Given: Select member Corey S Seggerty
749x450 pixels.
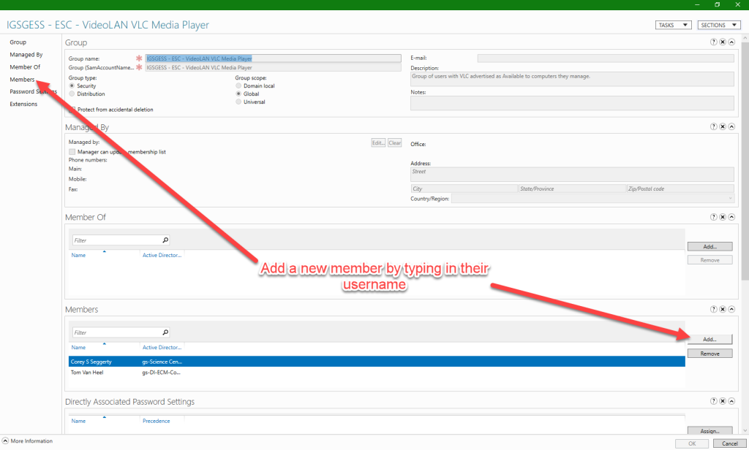Looking at the screenshot, I should [377, 362].
